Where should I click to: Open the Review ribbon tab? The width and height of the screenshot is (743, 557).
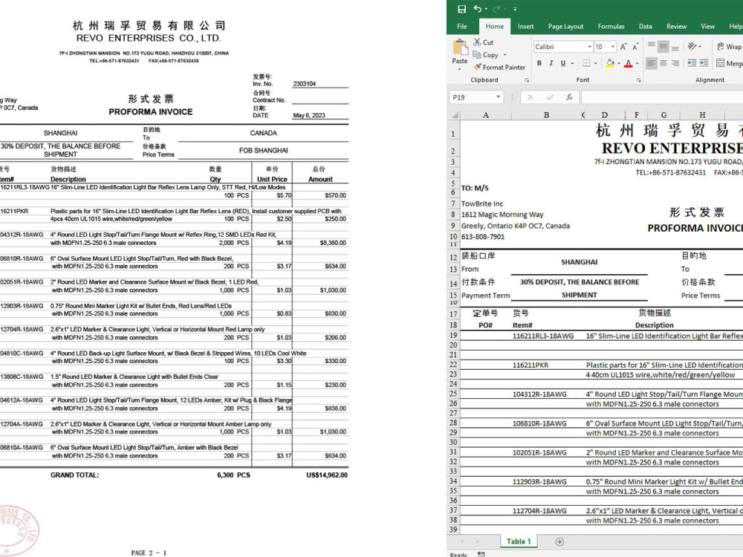tap(676, 27)
